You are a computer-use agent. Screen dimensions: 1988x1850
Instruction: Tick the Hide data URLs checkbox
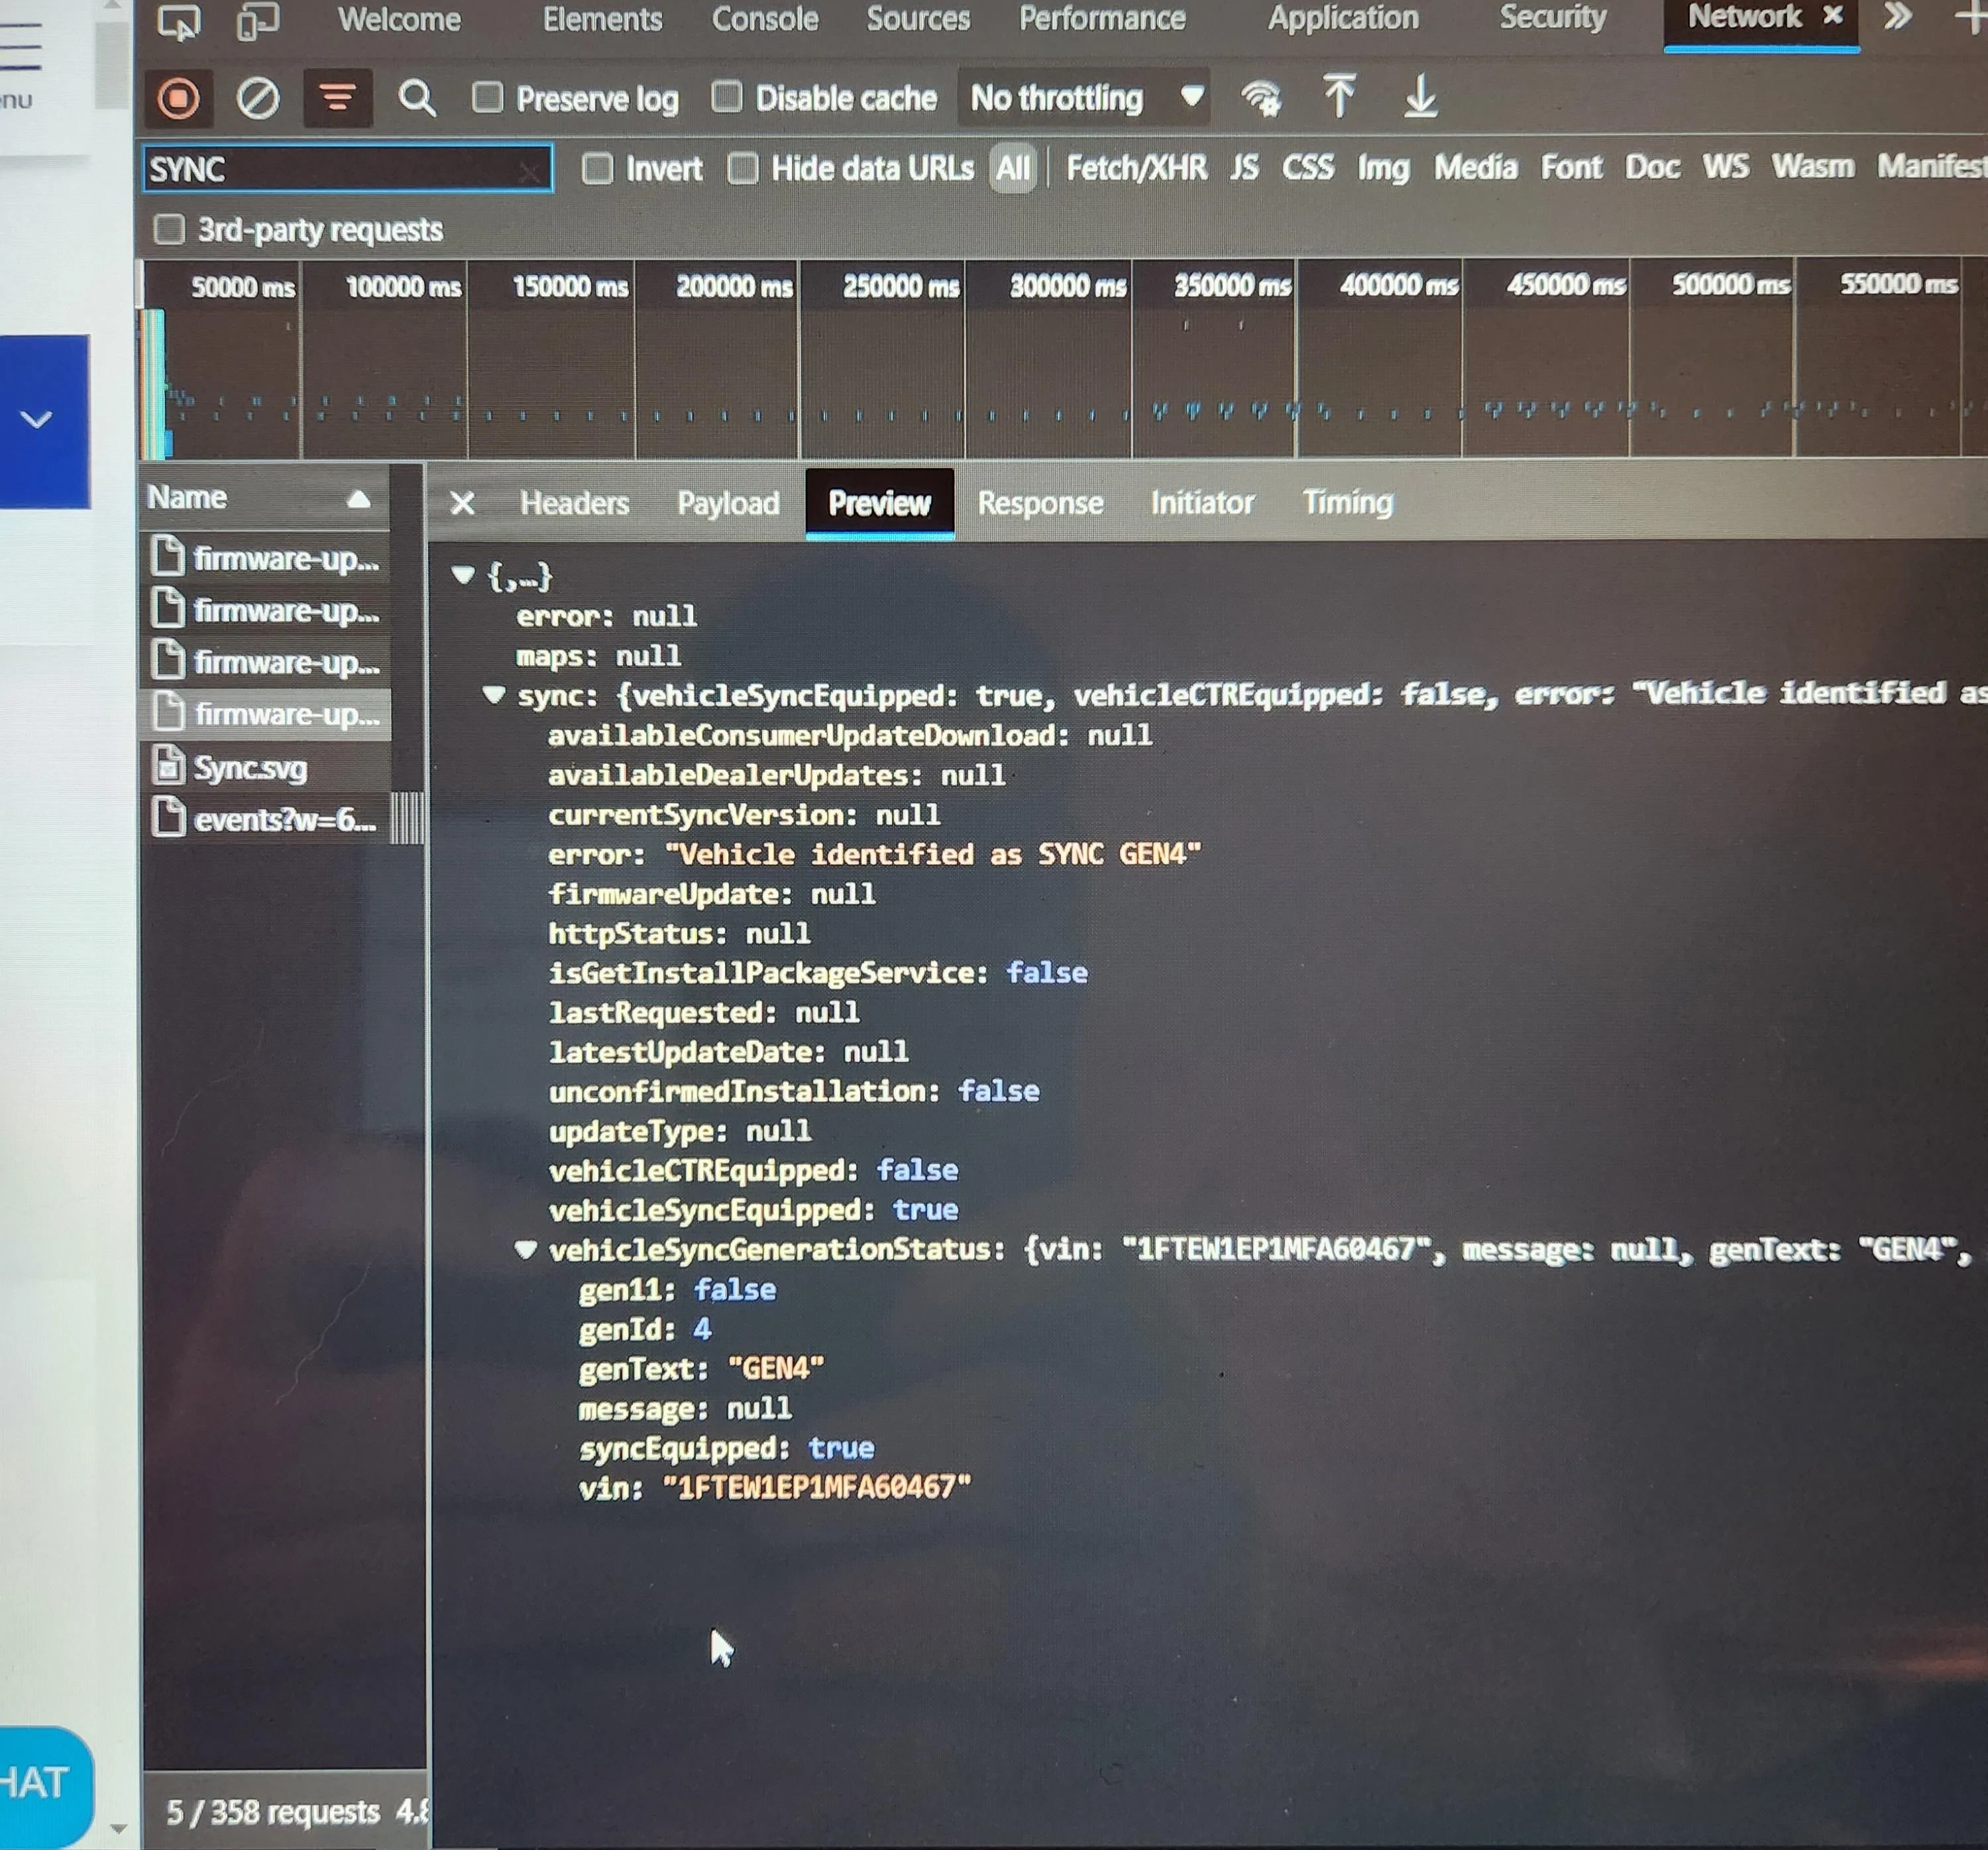coord(742,168)
